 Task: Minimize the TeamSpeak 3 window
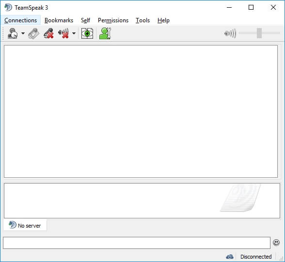pos(229,7)
